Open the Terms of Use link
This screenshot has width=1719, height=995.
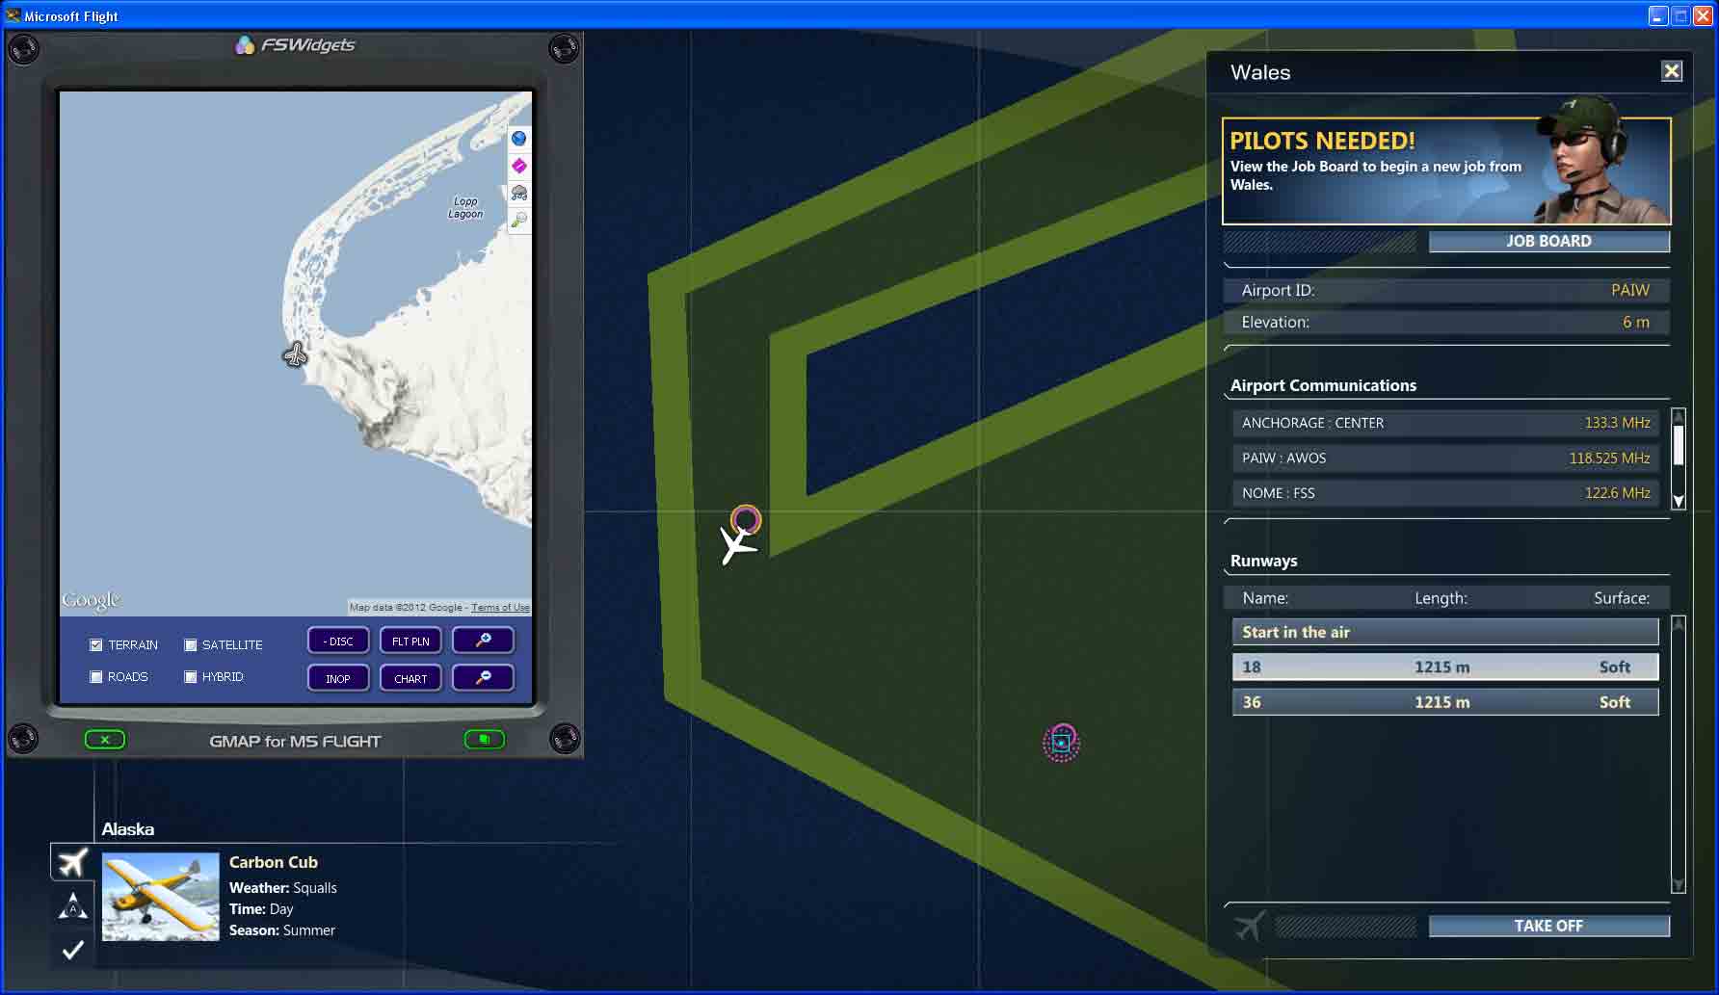point(500,608)
